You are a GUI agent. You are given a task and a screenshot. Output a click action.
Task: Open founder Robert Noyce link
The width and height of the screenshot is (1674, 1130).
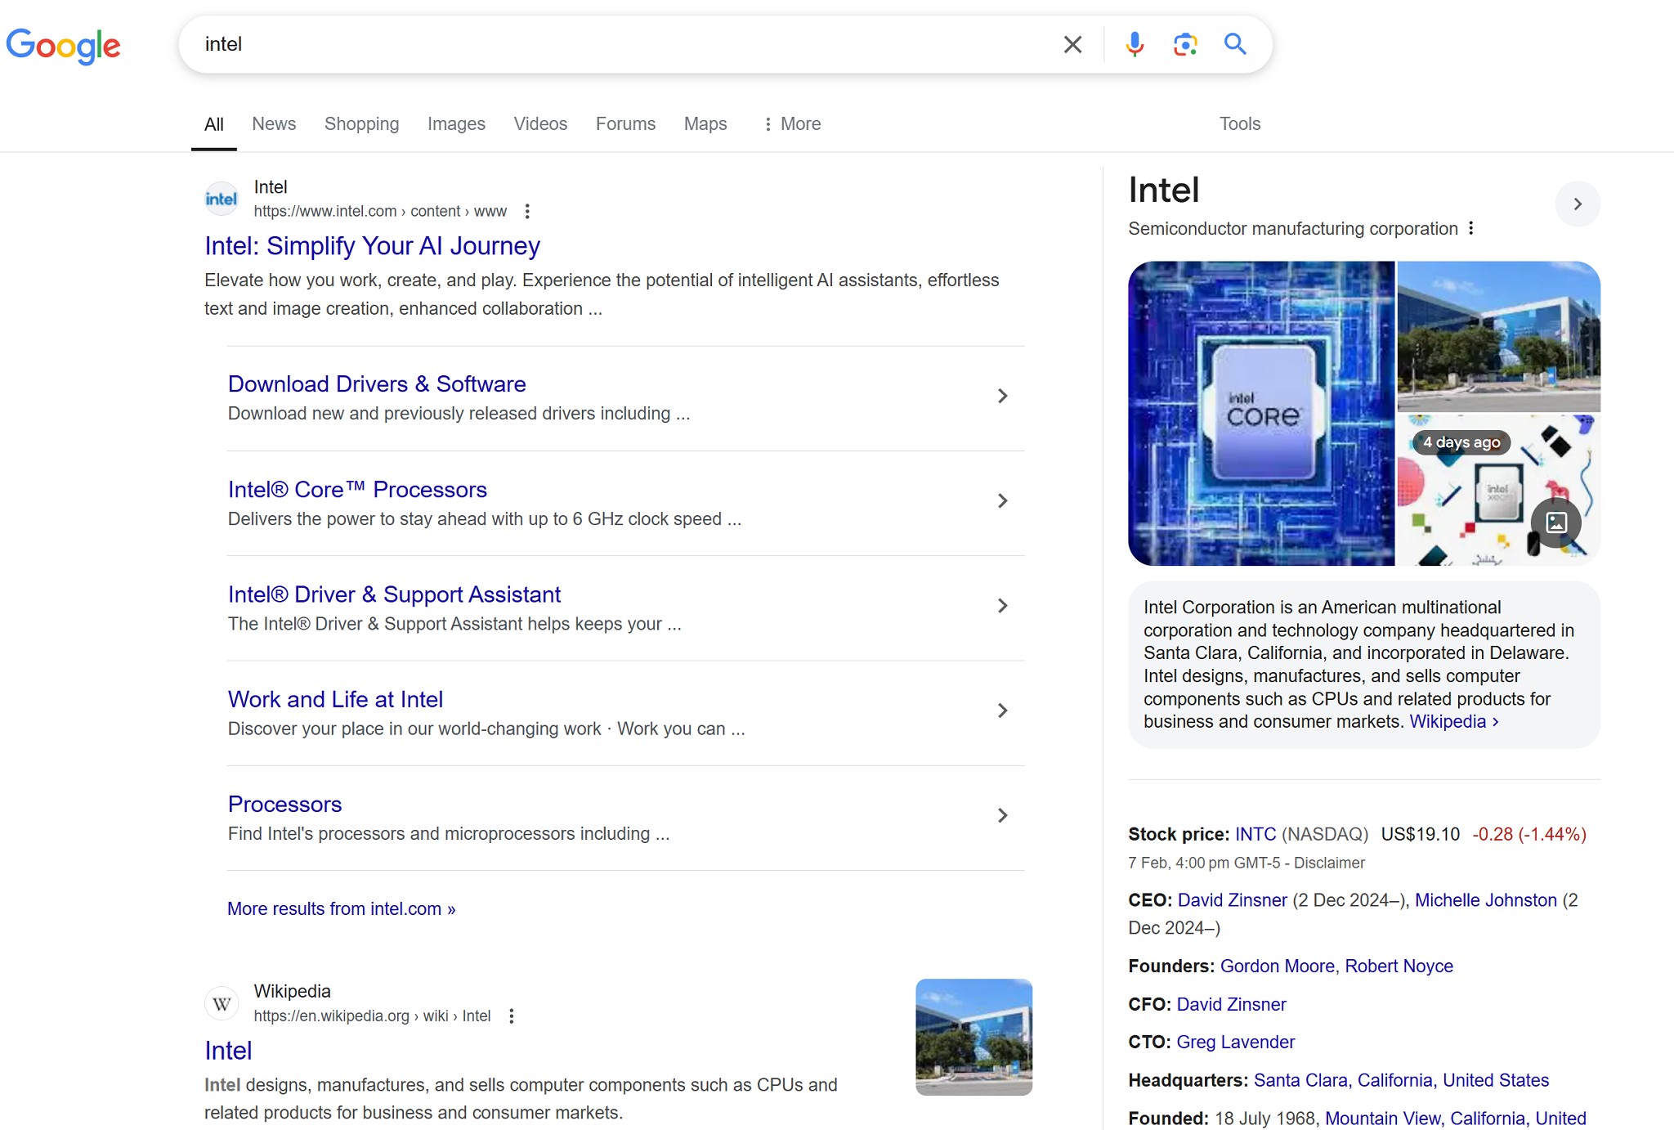coord(1399,966)
